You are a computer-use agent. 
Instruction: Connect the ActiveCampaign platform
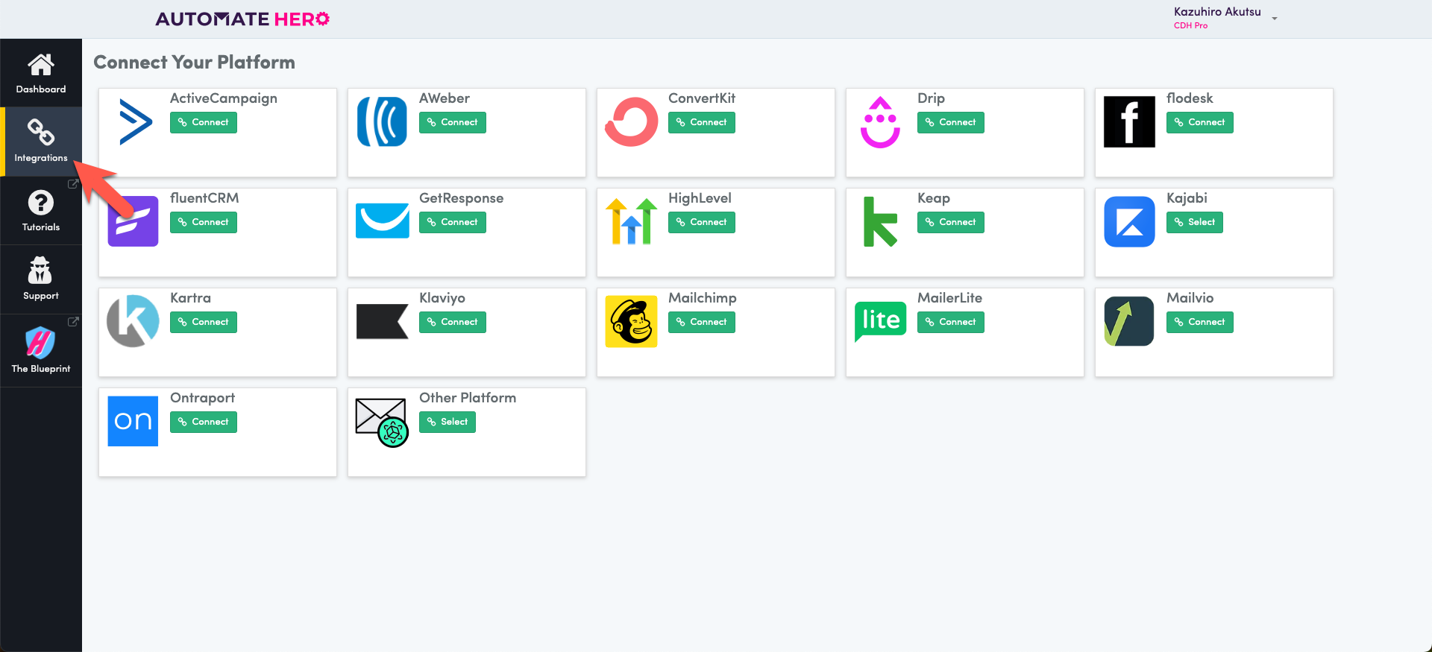point(204,122)
